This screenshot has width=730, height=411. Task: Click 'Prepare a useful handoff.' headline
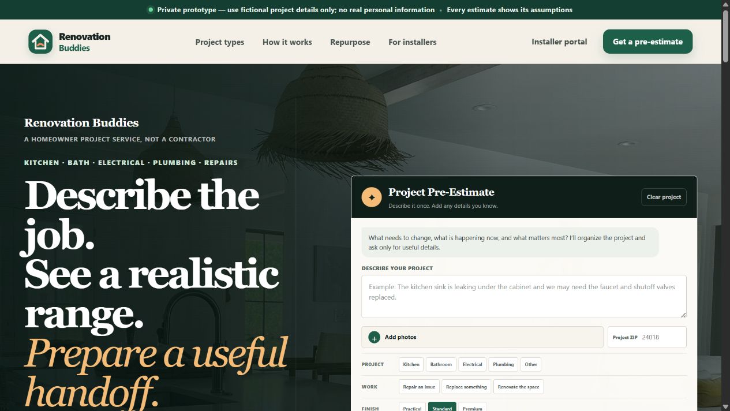[x=156, y=372]
